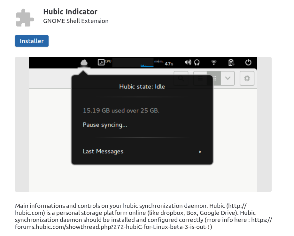This screenshot has width=294, height=236.
Task: Click the Hubic cloud indicator icon
Action: [x=84, y=63]
